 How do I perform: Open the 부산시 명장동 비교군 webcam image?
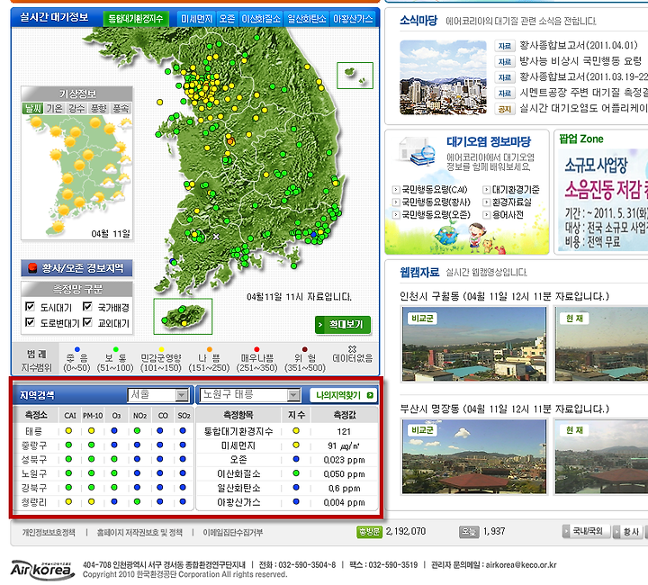(474, 456)
